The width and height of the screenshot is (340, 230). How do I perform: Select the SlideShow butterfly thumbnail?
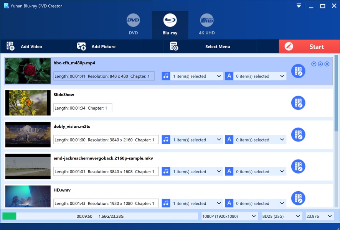click(x=28, y=103)
